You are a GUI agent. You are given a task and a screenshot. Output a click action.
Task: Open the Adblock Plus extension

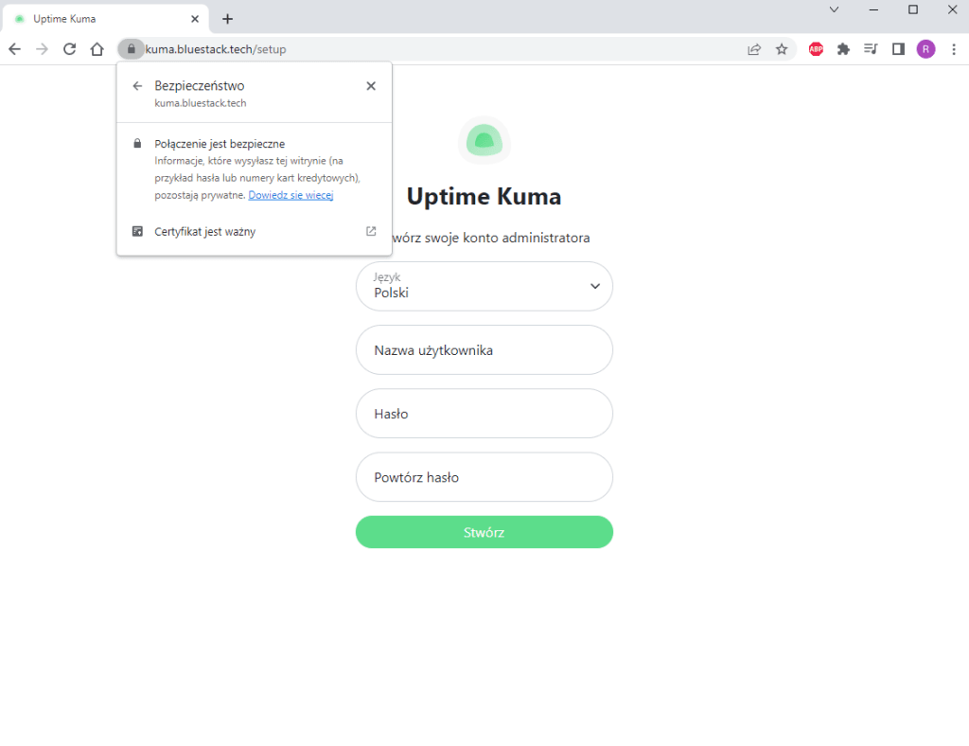(817, 49)
